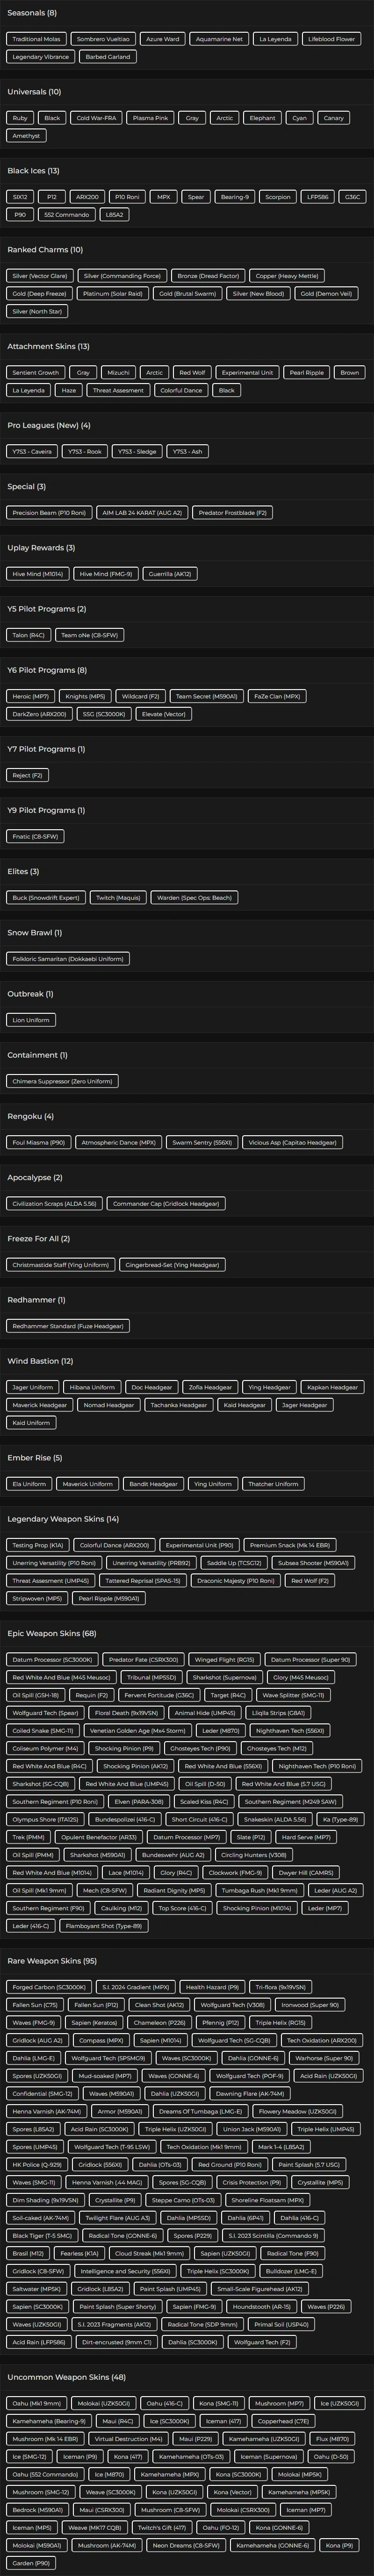374x2576 pixels.
Task: Open the Y7S3 - Caveira Pro League tag
Action: pyautogui.click(x=32, y=451)
